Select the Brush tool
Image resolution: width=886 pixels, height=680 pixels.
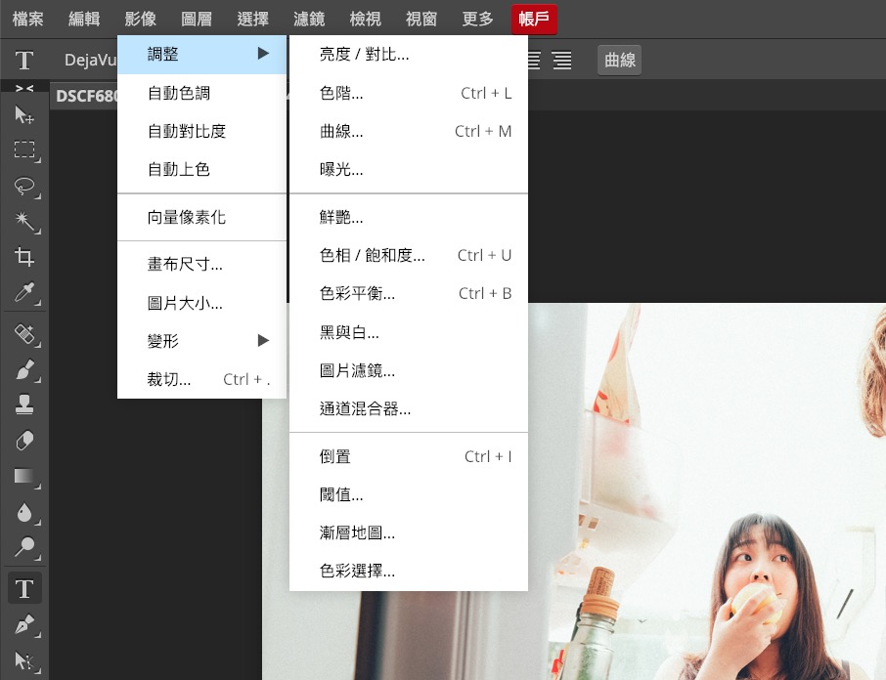pos(23,369)
